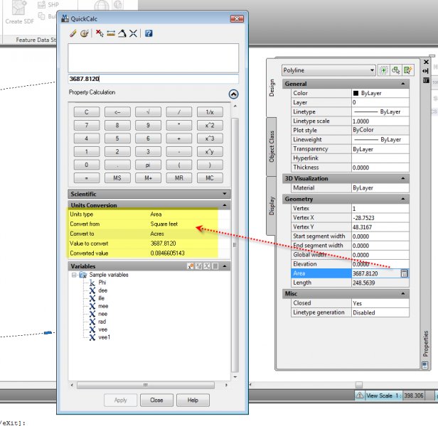Click the warning triangle icon beside View Scale
The image size is (438, 426).
(x=360, y=395)
